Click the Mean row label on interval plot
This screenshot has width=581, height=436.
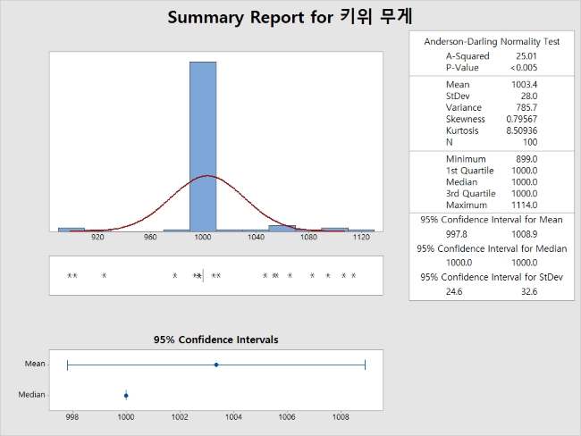[35, 365]
